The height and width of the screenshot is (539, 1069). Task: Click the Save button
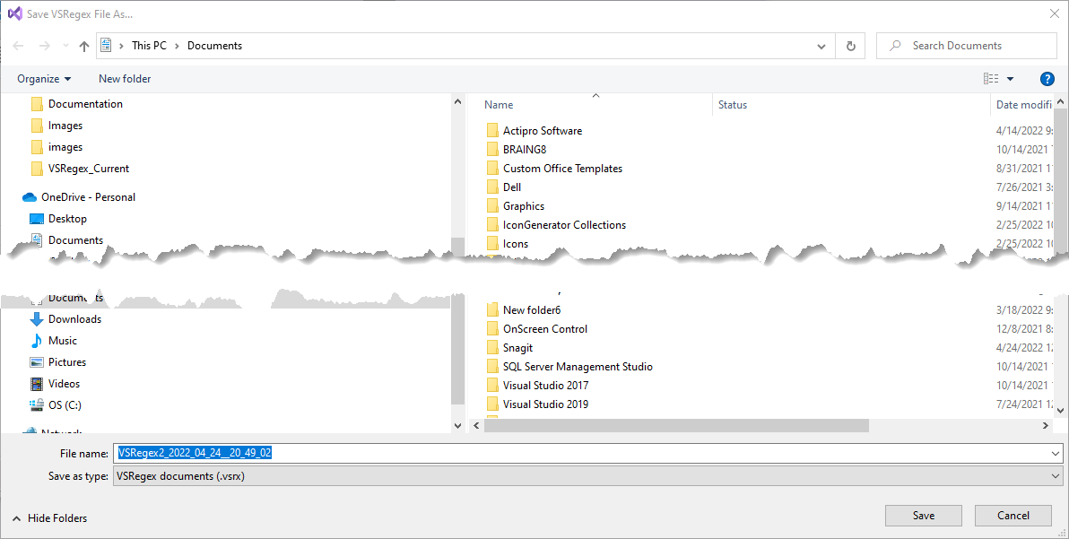click(923, 516)
